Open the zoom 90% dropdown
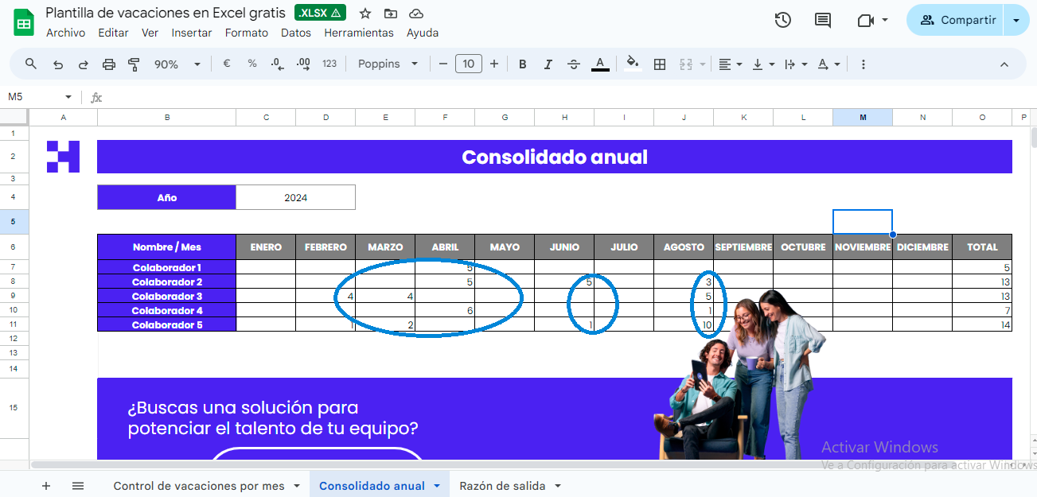This screenshot has height=497, width=1037. coord(177,64)
